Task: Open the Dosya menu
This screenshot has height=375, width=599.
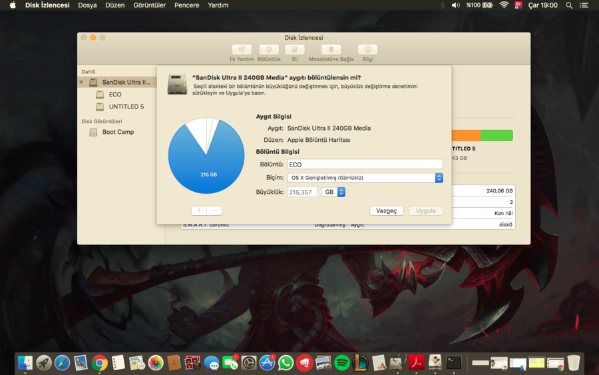Action: point(87,5)
